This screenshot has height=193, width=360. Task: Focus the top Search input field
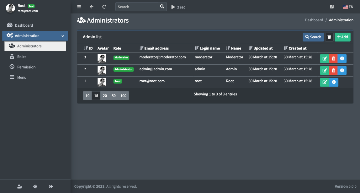click(x=136, y=7)
